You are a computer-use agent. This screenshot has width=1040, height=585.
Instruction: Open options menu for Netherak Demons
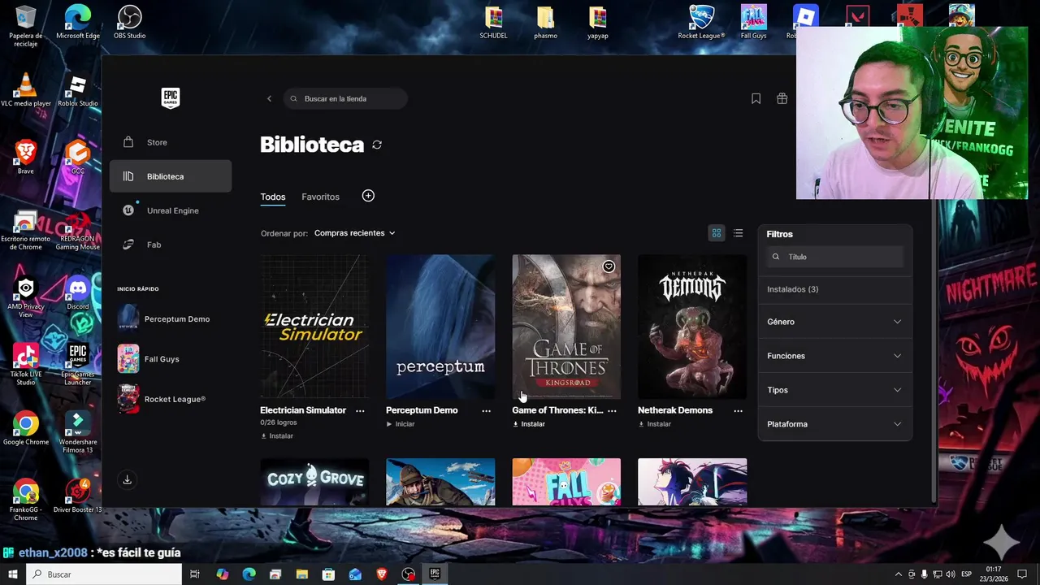738,411
